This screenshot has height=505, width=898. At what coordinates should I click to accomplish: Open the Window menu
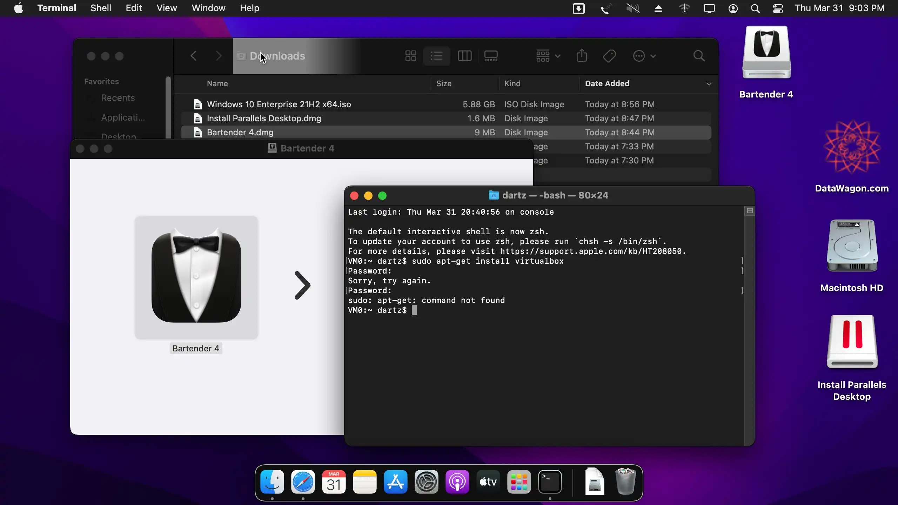tap(208, 8)
